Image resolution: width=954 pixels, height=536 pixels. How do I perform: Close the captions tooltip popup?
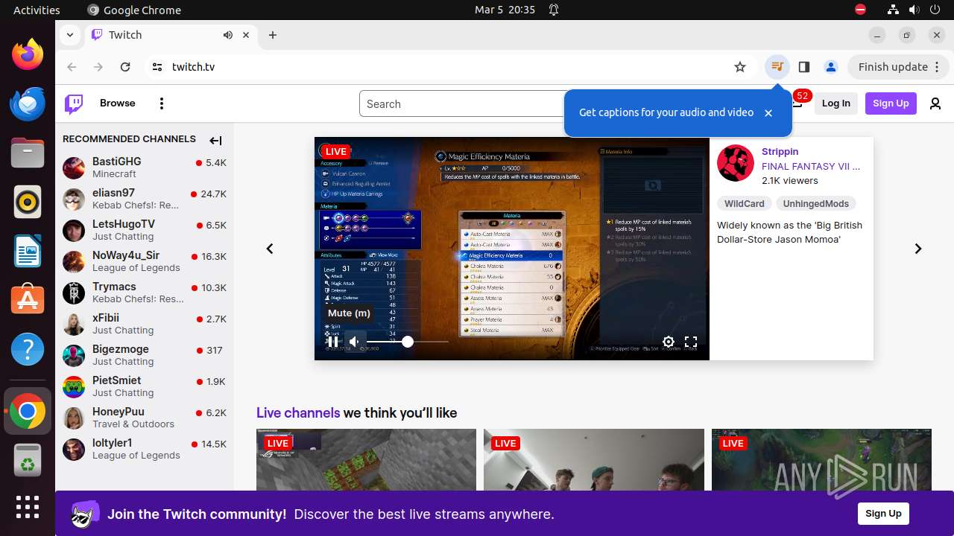tap(768, 113)
